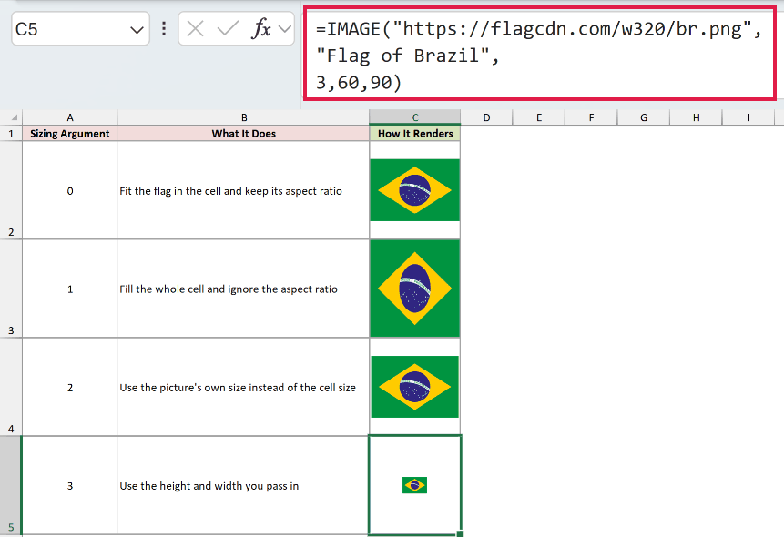Expand the dropdown next to fx
784x537 pixels.
click(284, 29)
